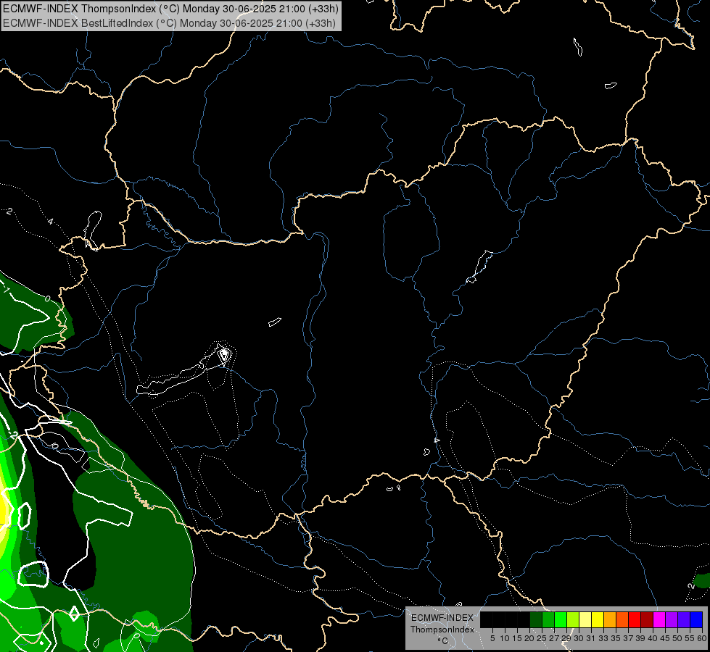Select the lime 29–30 legend swatch
Screen dimensions: 710x652
click(573, 619)
